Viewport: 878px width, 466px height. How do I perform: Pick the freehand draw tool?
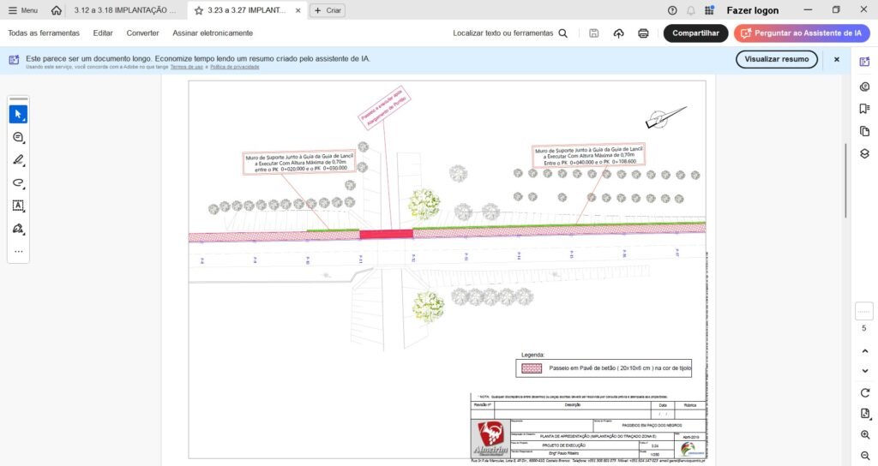(x=18, y=183)
